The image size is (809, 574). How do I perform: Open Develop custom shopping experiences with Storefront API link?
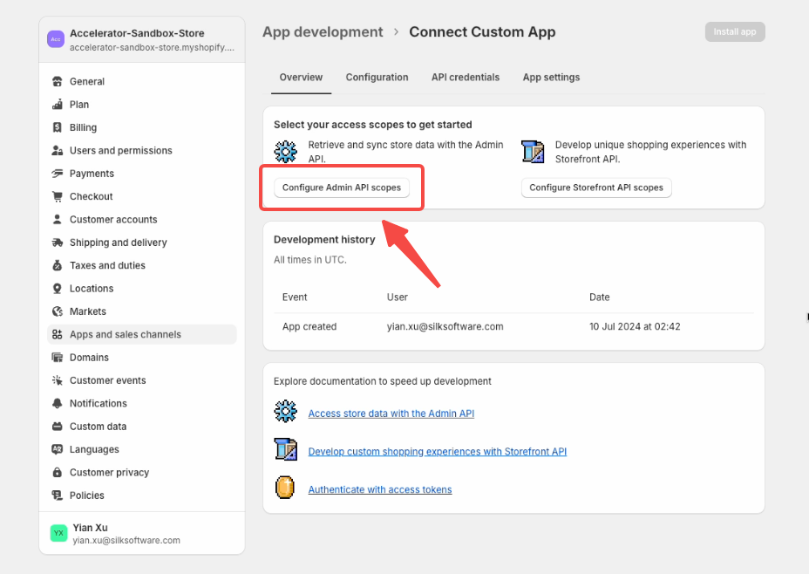(437, 452)
